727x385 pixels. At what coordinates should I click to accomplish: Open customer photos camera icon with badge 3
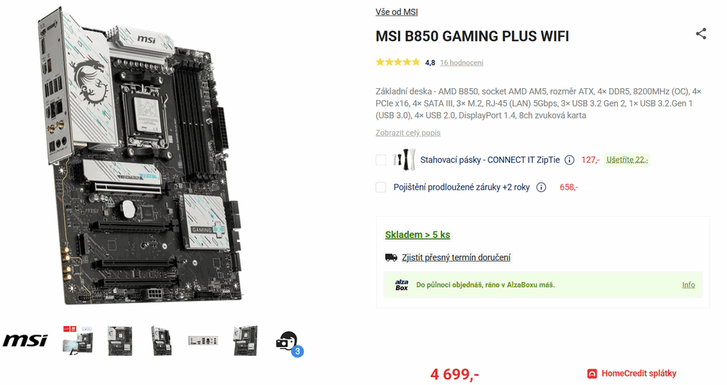click(289, 343)
